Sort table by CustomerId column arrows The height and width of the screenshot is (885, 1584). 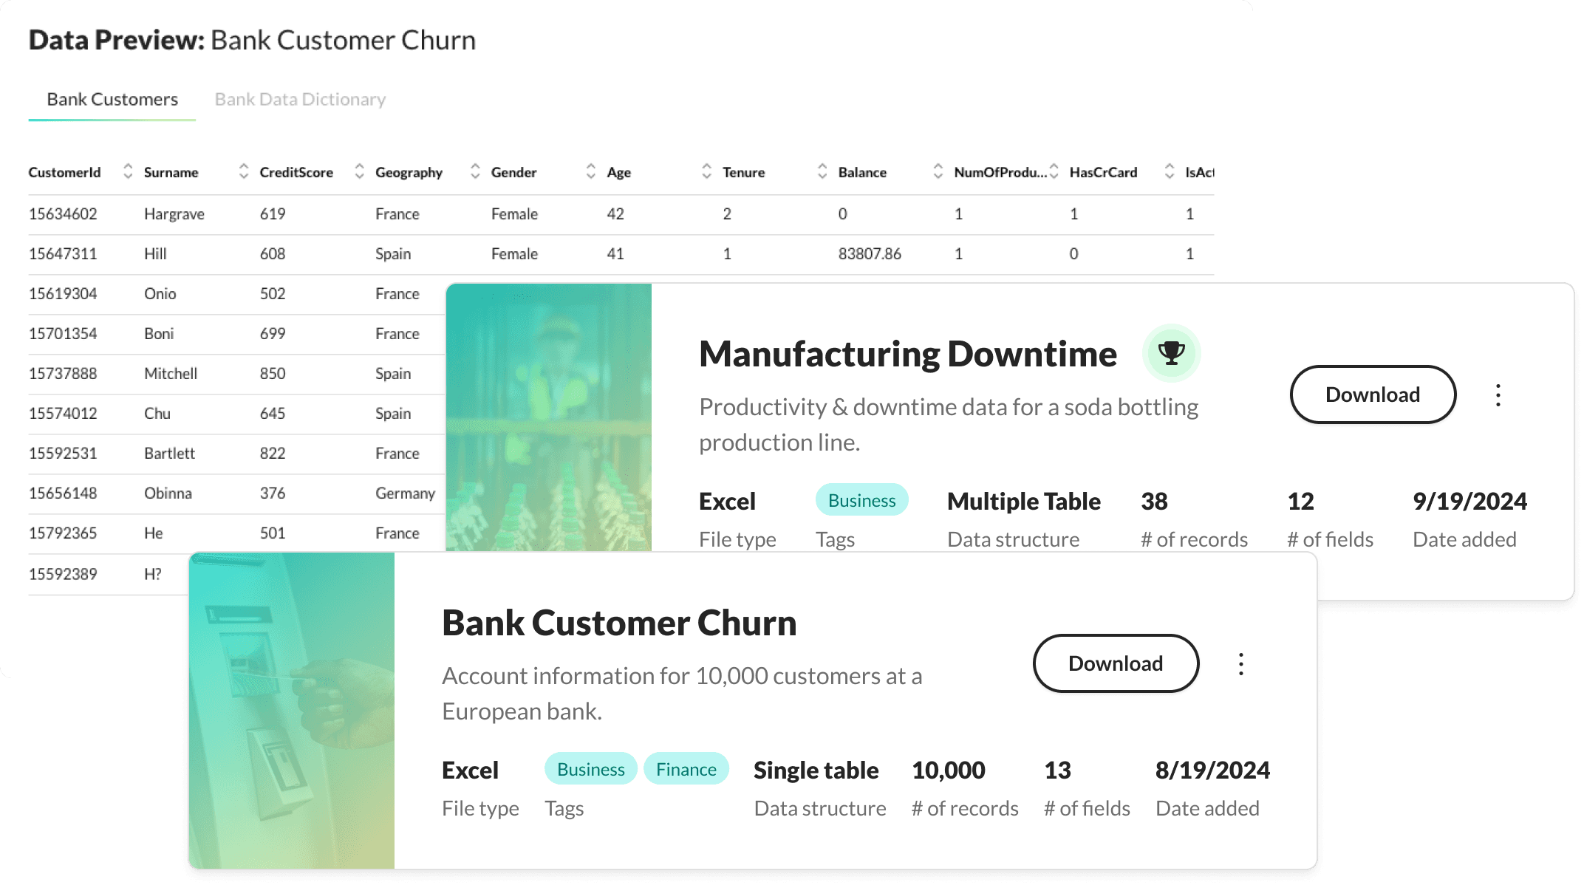128,171
